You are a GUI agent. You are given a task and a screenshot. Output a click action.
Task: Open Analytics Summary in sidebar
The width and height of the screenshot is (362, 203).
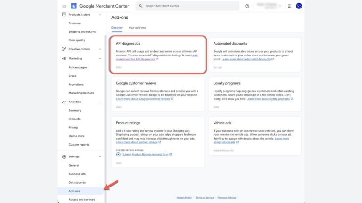[x=75, y=110]
